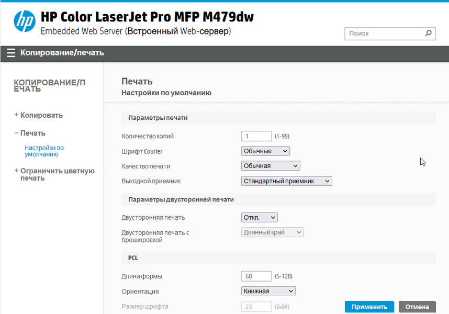Click the Embedded Web Server subtitle

point(136,31)
